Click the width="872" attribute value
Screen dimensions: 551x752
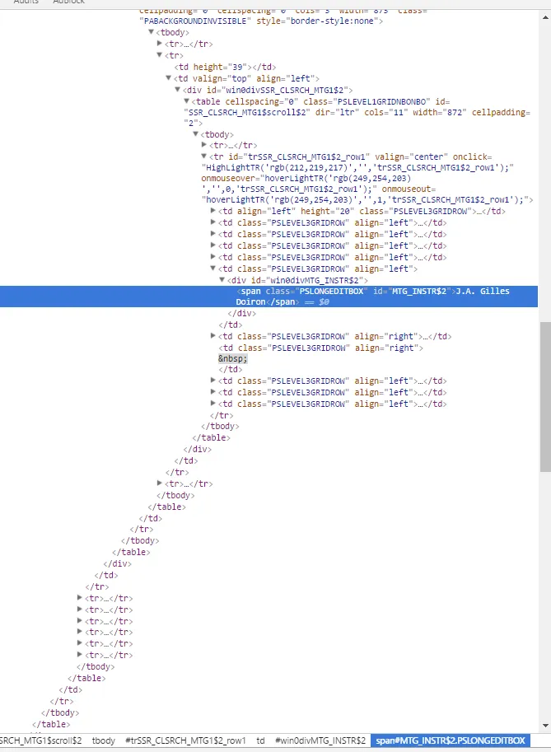pyautogui.click(x=455, y=113)
